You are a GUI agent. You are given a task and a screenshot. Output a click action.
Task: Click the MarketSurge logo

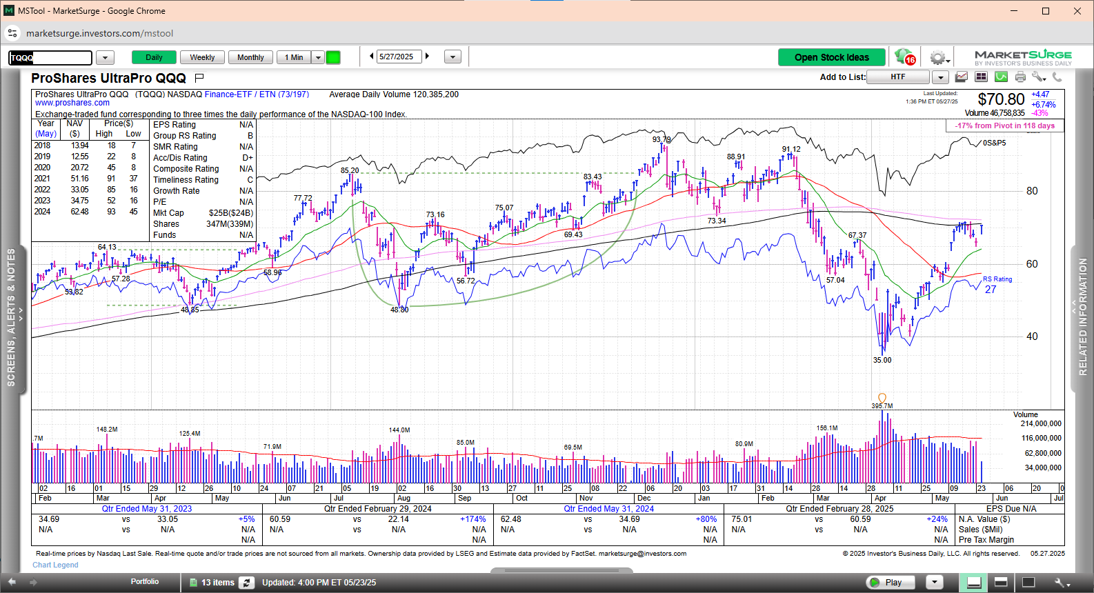click(1023, 57)
